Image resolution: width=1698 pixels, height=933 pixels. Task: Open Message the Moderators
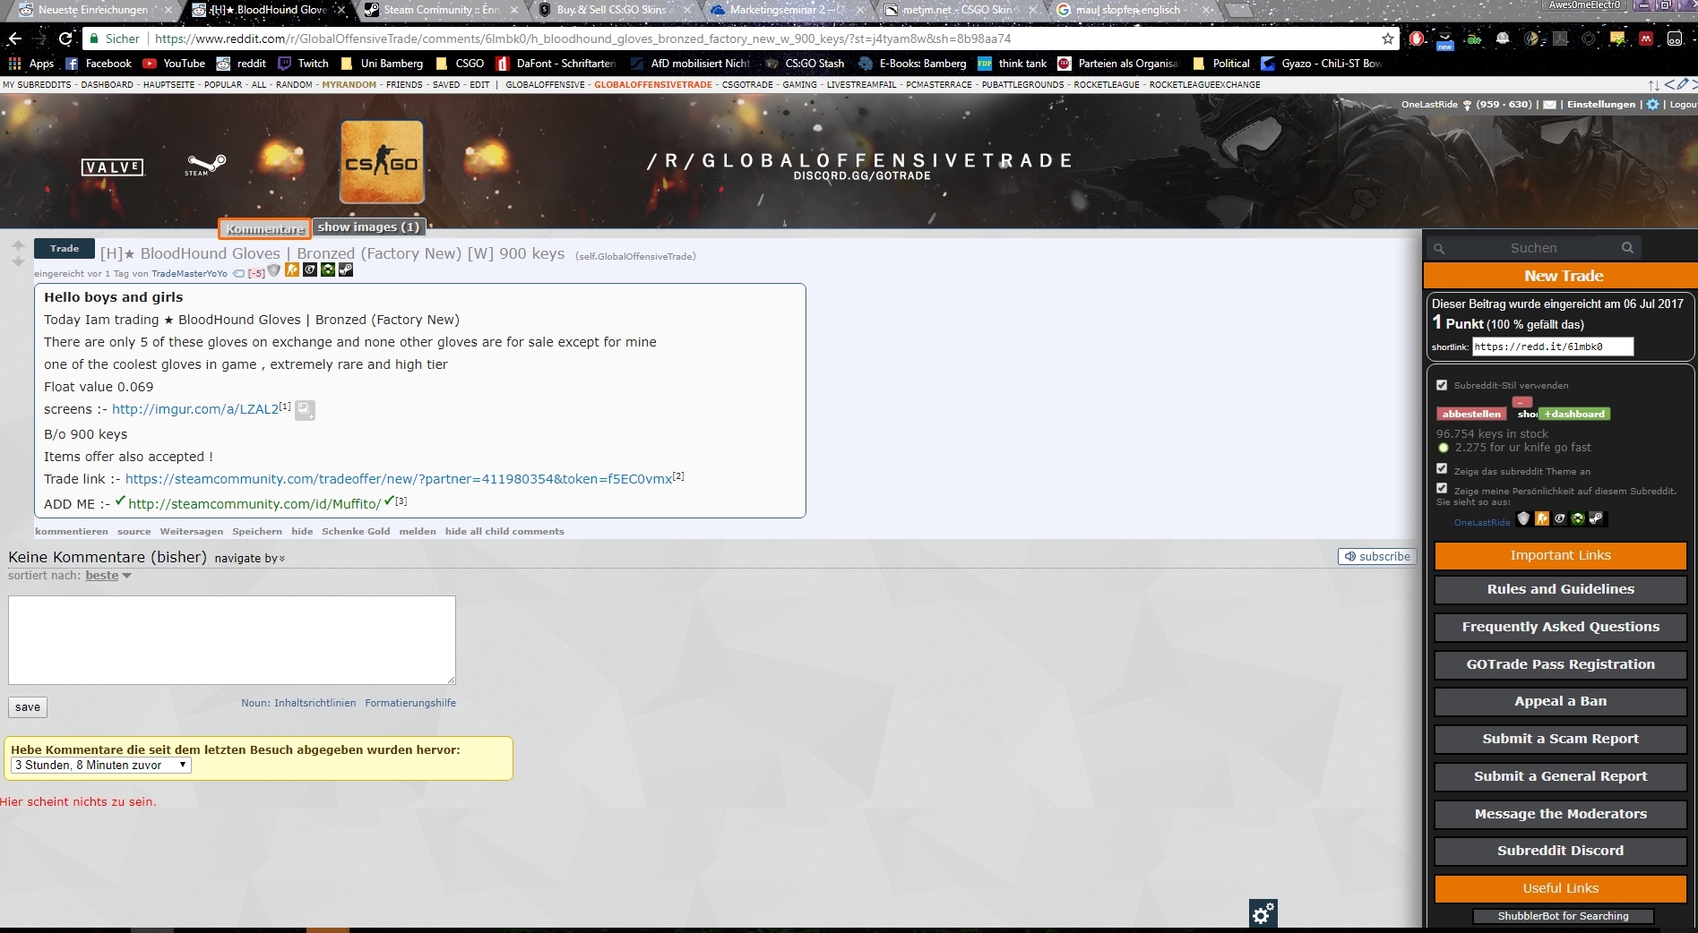(1561, 814)
